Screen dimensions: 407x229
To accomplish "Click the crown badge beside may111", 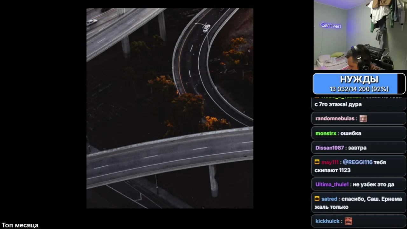I will (x=317, y=162).
